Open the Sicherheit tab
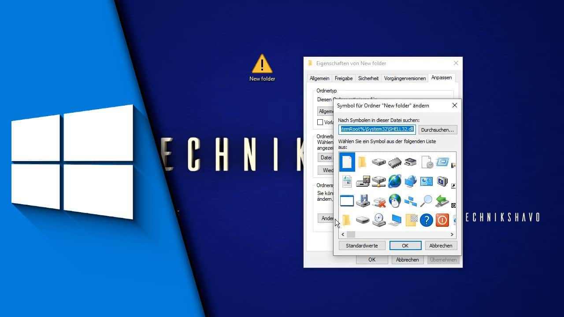 tap(368, 78)
